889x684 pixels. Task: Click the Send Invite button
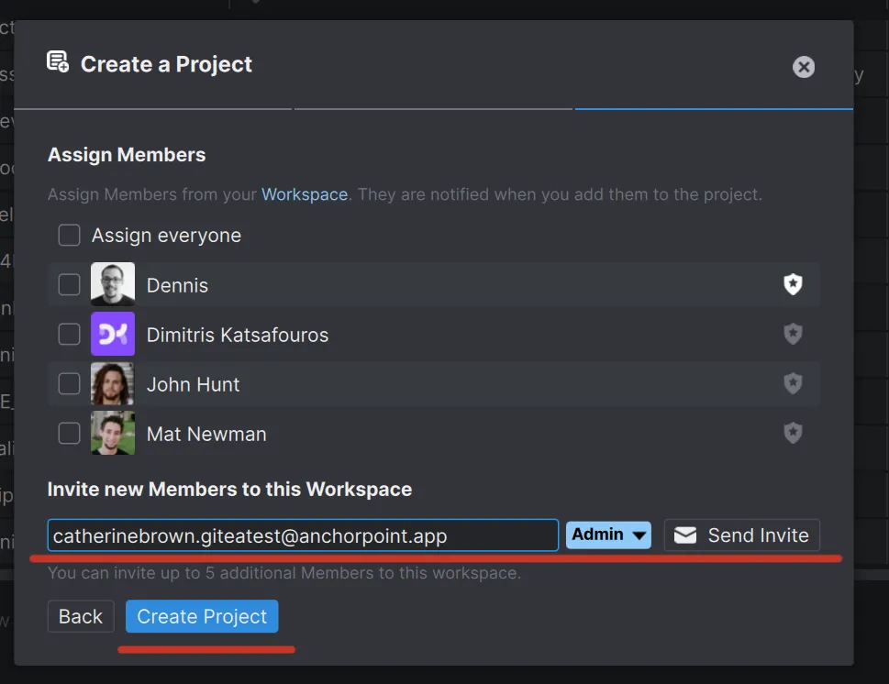click(x=741, y=535)
